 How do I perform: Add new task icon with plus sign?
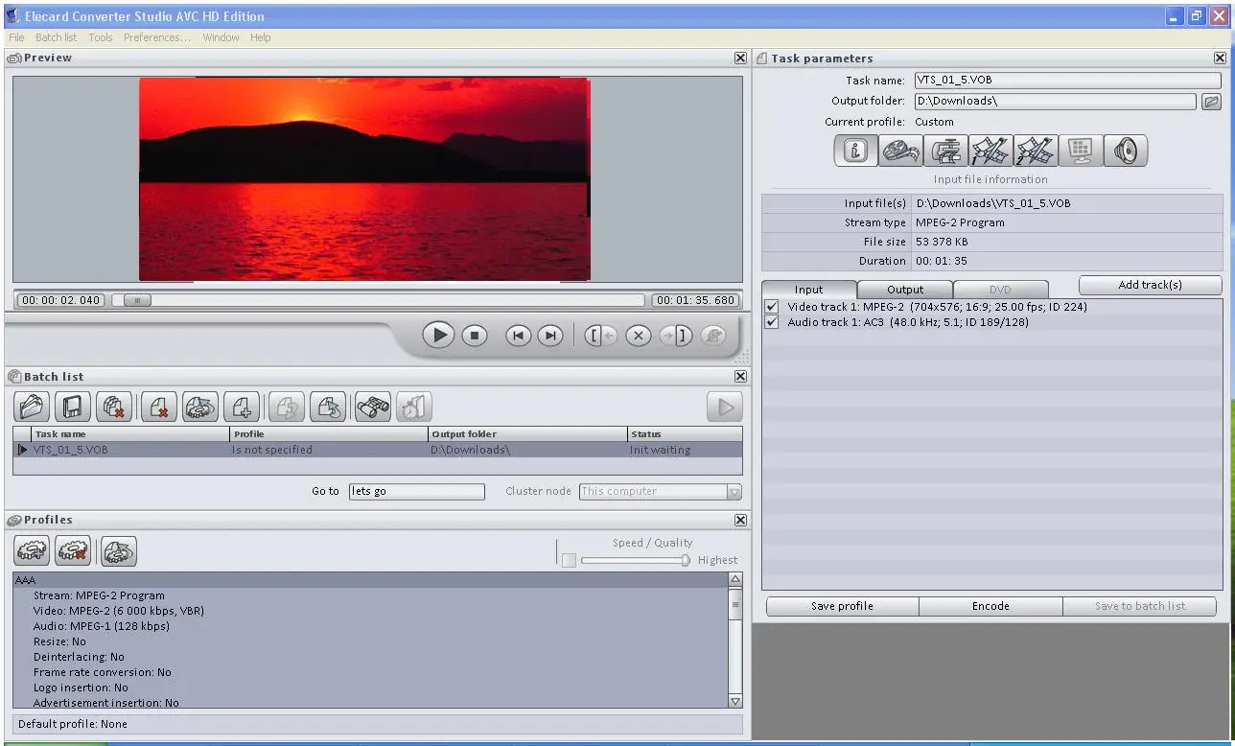tap(241, 407)
